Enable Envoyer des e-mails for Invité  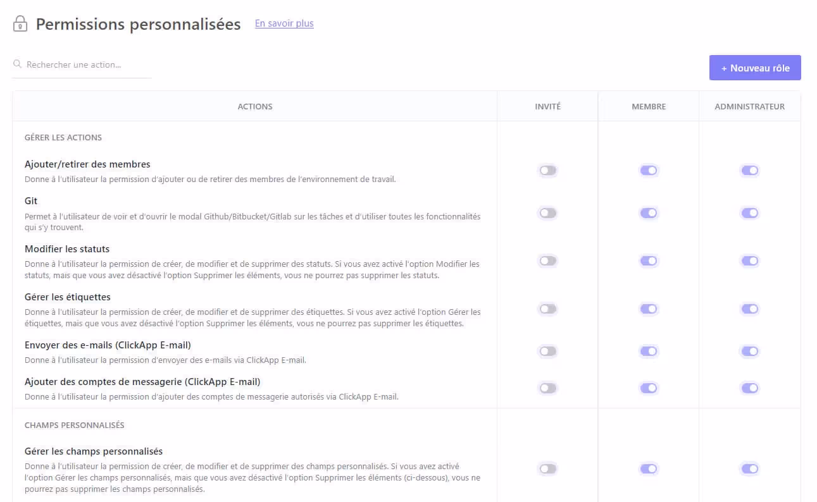(547, 352)
